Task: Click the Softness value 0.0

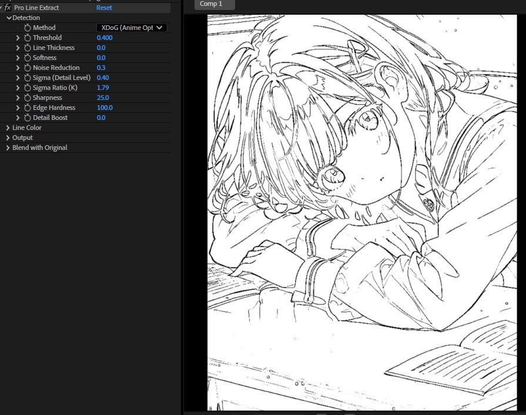Action: [101, 58]
